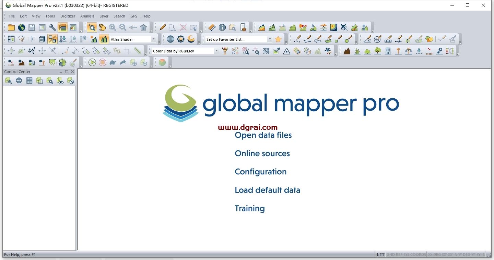This screenshot has width=494, height=260.
Task: Click the Training link
Action: pyautogui.click(x=250, y=209)
